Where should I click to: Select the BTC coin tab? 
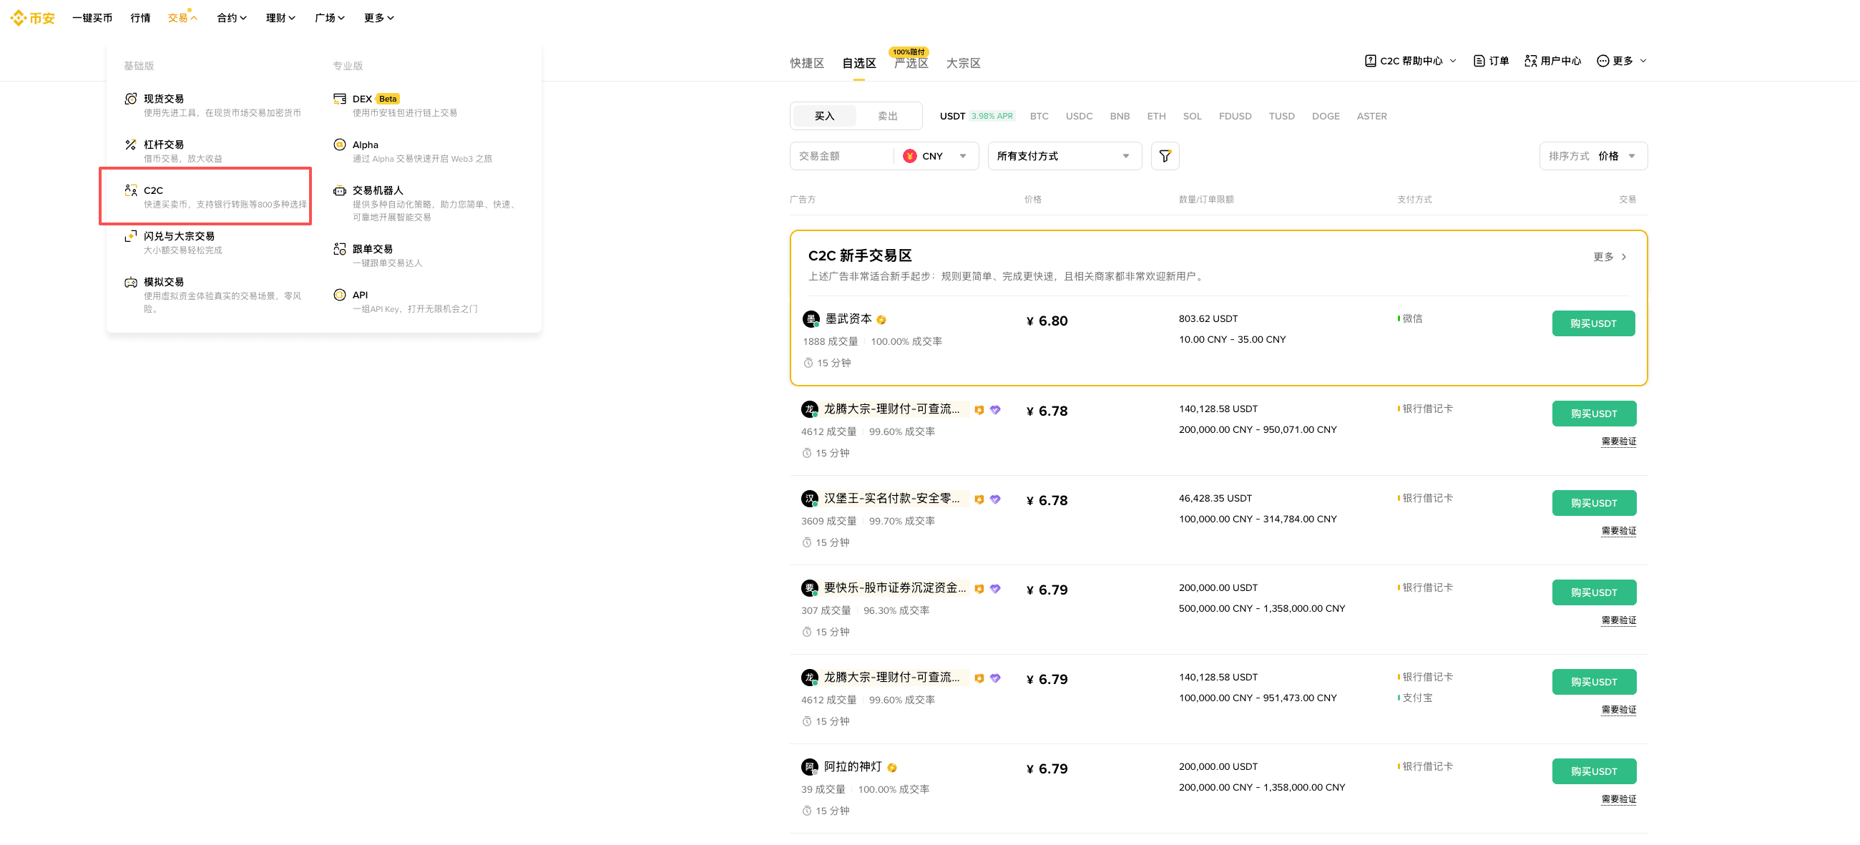tap(1038, 117)
